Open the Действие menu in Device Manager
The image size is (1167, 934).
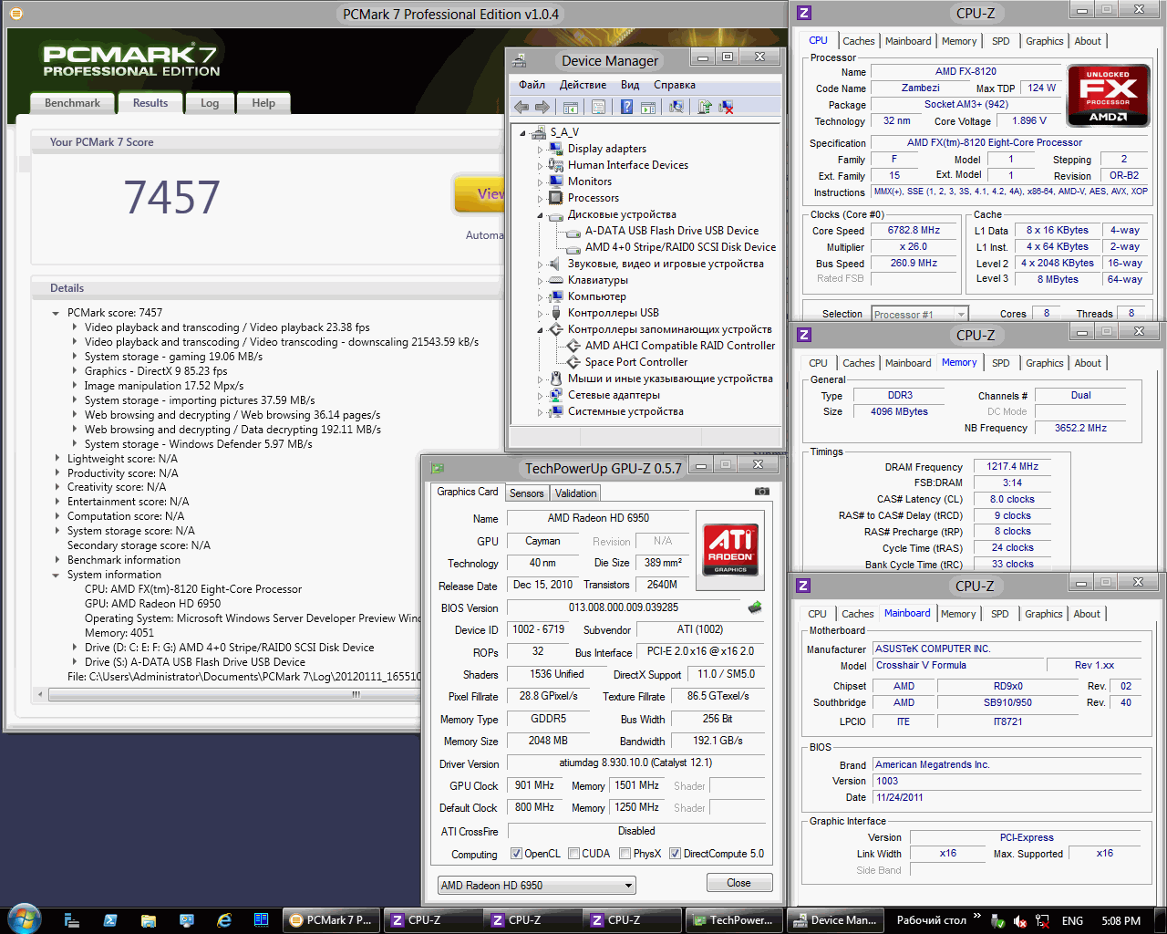(x=583, y=85)
